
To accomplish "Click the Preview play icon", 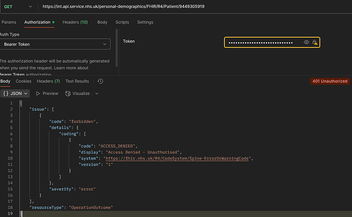I will click(x=38, y=94).
